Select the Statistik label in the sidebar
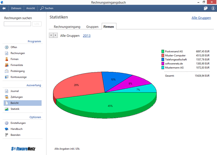217x155 pixels. pos(15,109)
